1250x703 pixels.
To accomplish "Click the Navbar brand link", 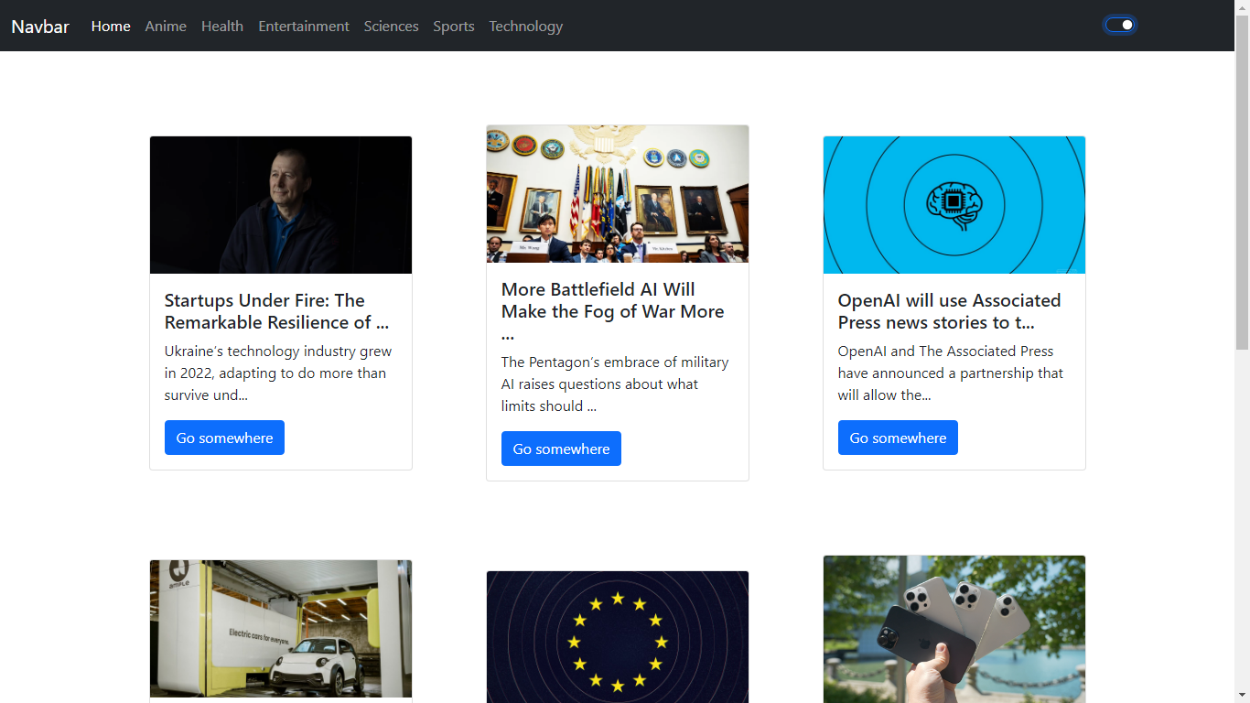I will (x=40, y=27).
